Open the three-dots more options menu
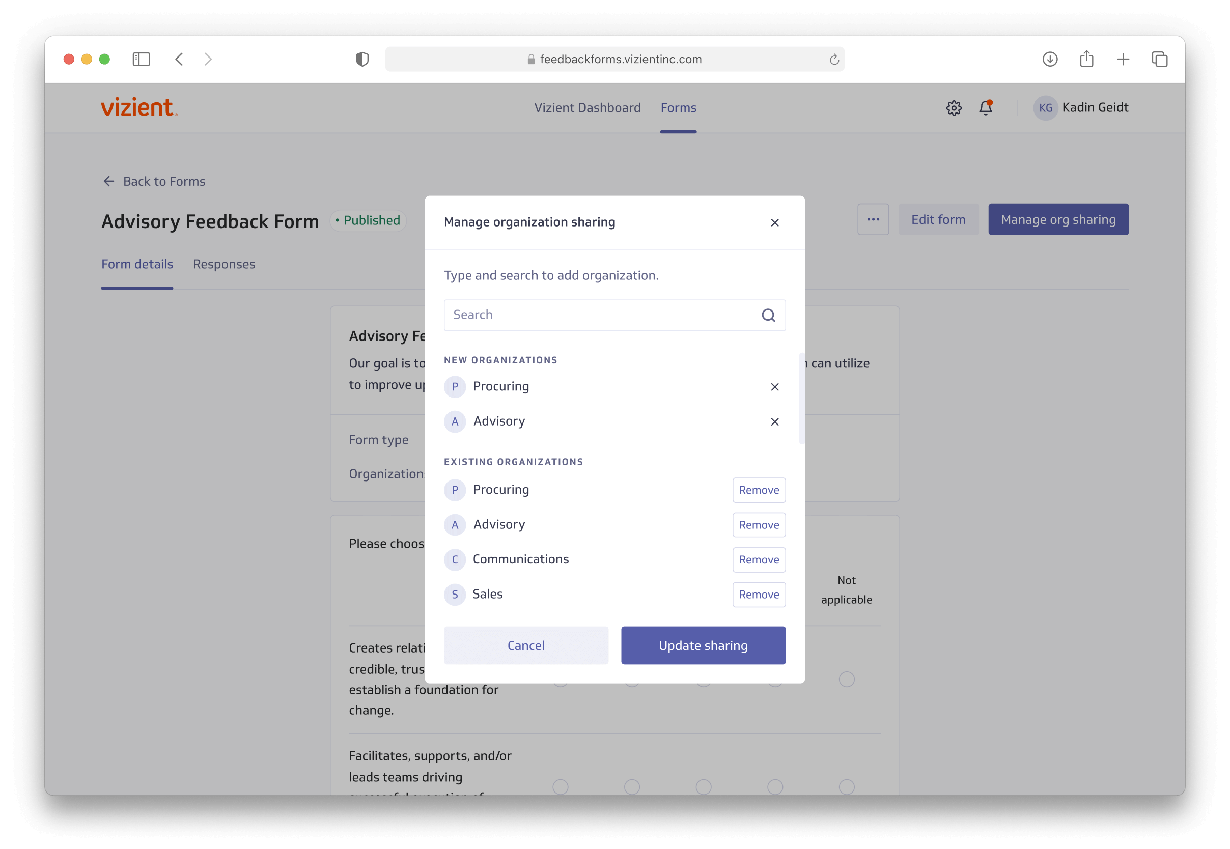 [x=873, y=220]
